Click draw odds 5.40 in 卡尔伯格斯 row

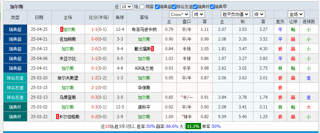pyautogui.click(x=243, y=117)
